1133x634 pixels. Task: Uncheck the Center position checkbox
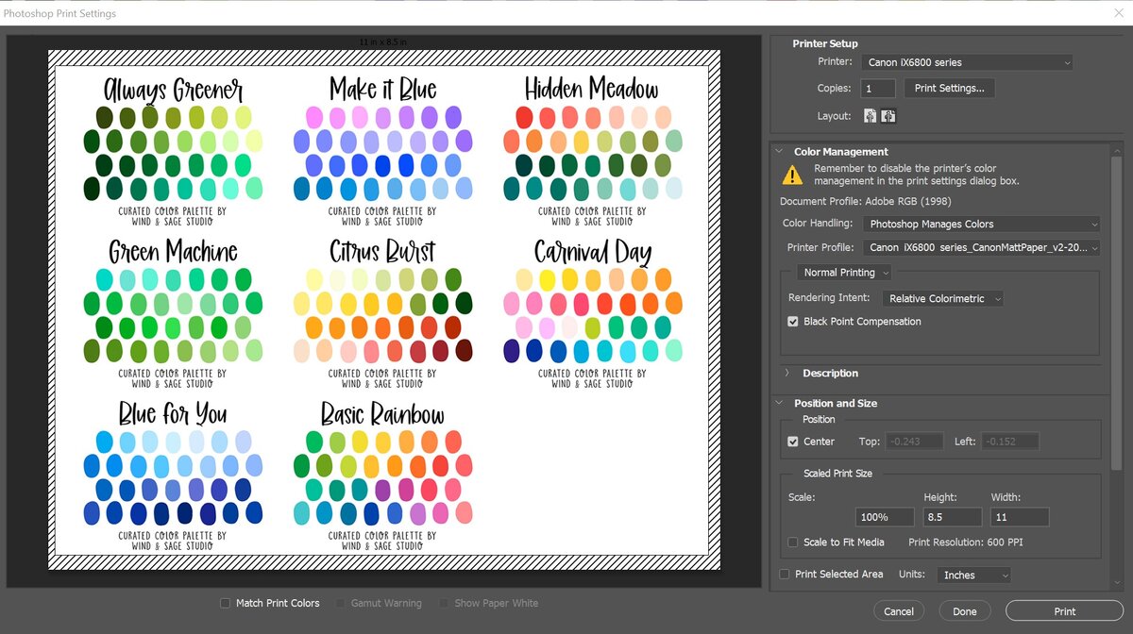click(793, 442)
